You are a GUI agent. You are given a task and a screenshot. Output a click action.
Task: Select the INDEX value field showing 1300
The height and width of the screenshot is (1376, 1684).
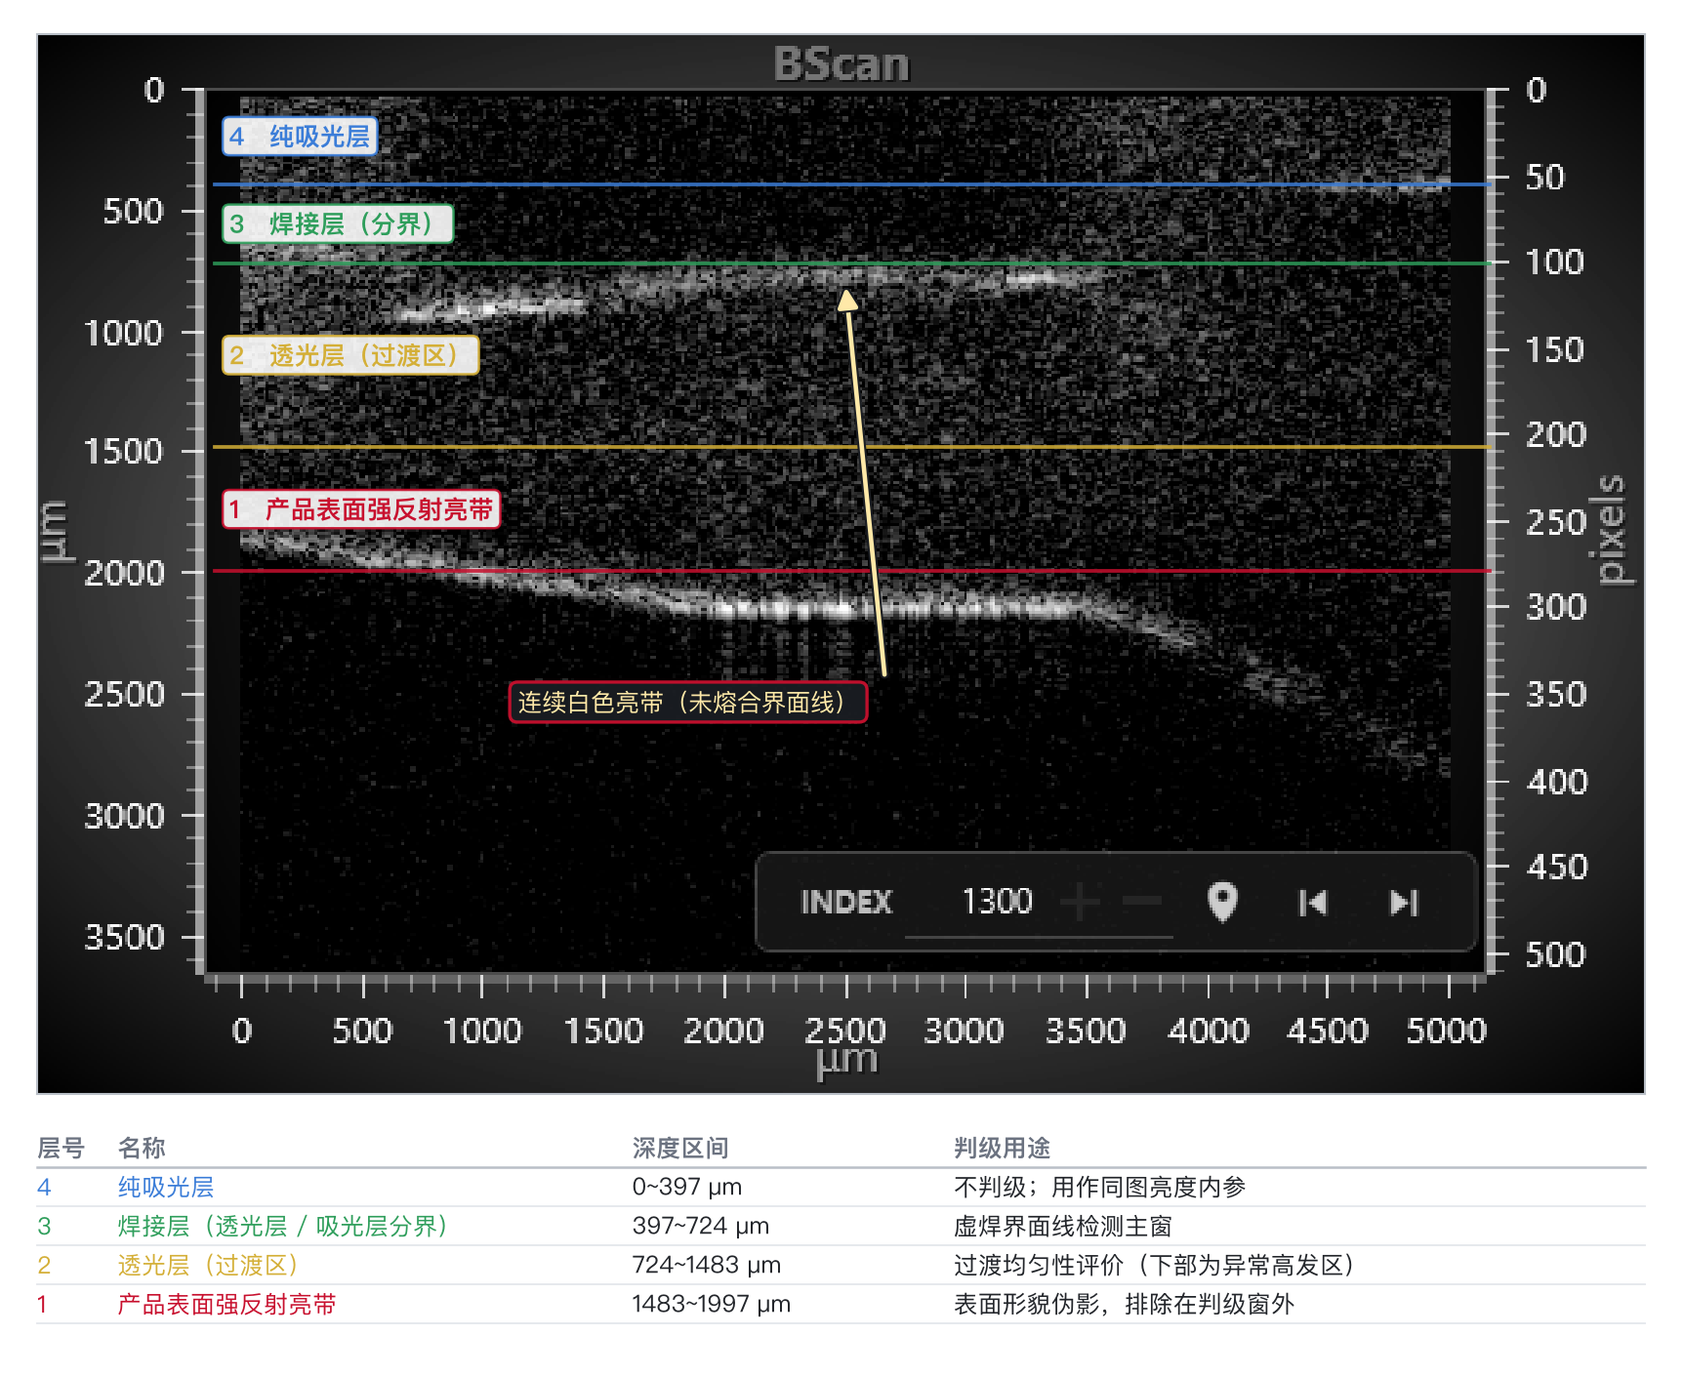click(1039, 902)
